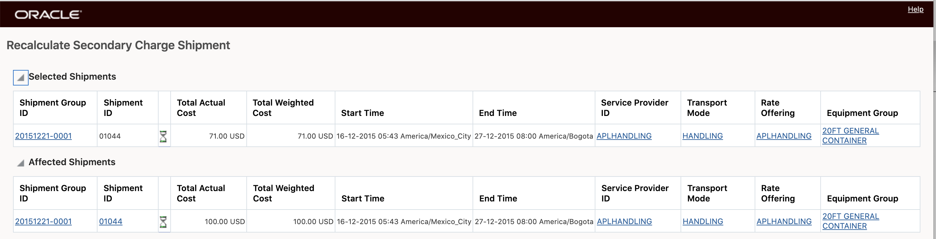Click the Oracle logo in the header
936x239 pixels.
[48, 15]
